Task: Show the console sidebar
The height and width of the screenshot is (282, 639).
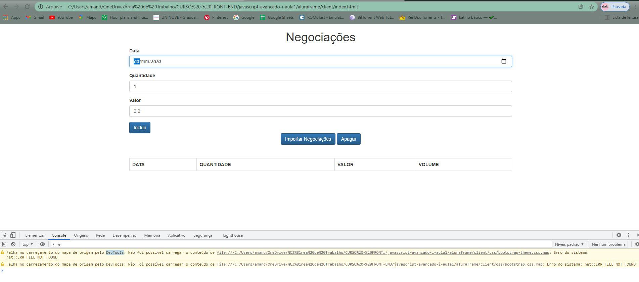Action: 4,244
